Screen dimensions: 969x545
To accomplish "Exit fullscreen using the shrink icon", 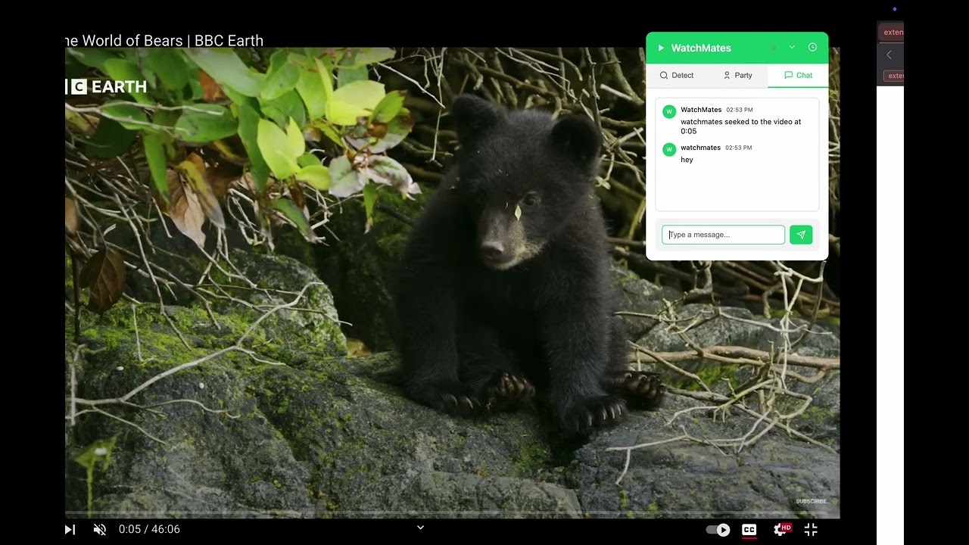I will click(x=811, y=529).
